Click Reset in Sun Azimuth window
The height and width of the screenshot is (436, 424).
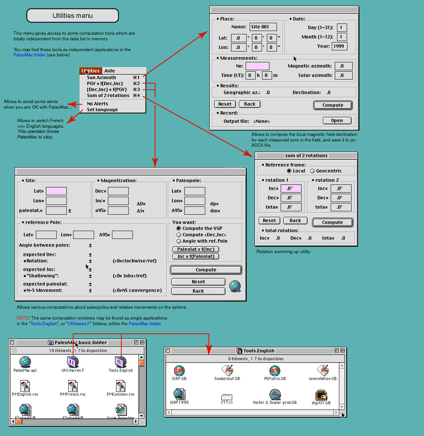pos(225,104)
